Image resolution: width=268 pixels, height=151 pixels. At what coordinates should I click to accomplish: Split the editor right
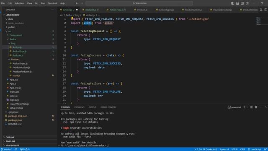click(266, 10)
